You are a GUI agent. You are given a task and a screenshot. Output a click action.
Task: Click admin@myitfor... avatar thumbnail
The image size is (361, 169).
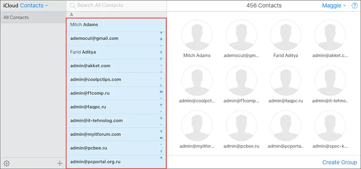point(197,126)
